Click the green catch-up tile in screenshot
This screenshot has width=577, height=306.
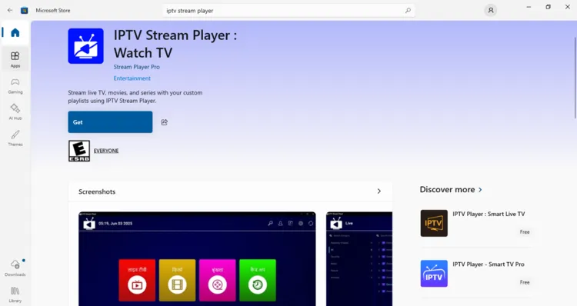pyautogui.click(x=257, y=281)
